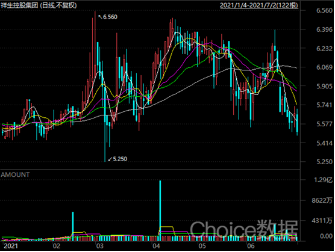Select the tallest cyan volume bar in April

[160, 211]
